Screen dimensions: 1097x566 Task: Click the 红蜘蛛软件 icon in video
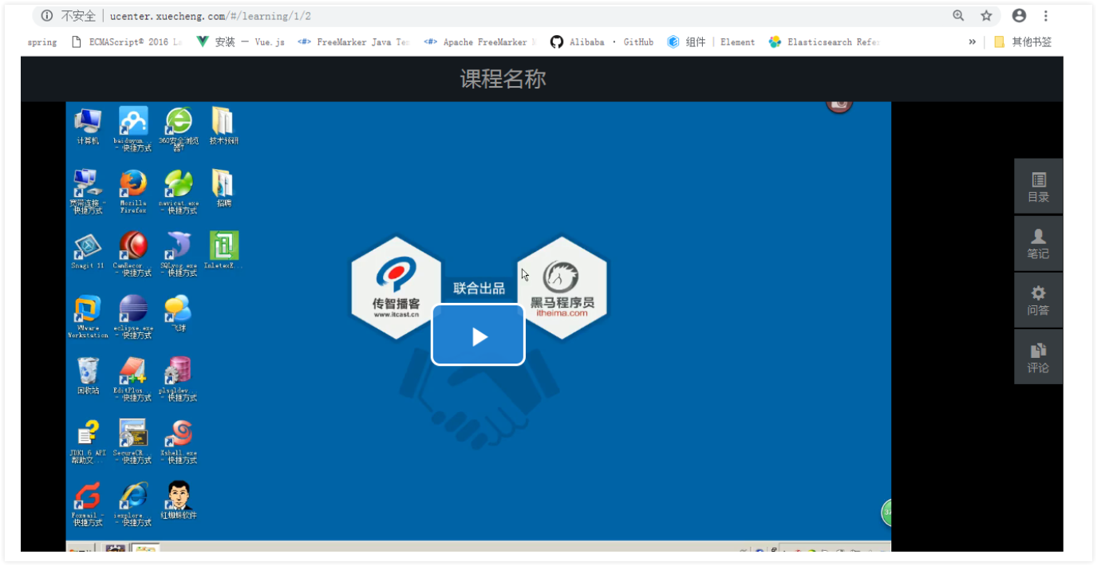click(178, 501)
